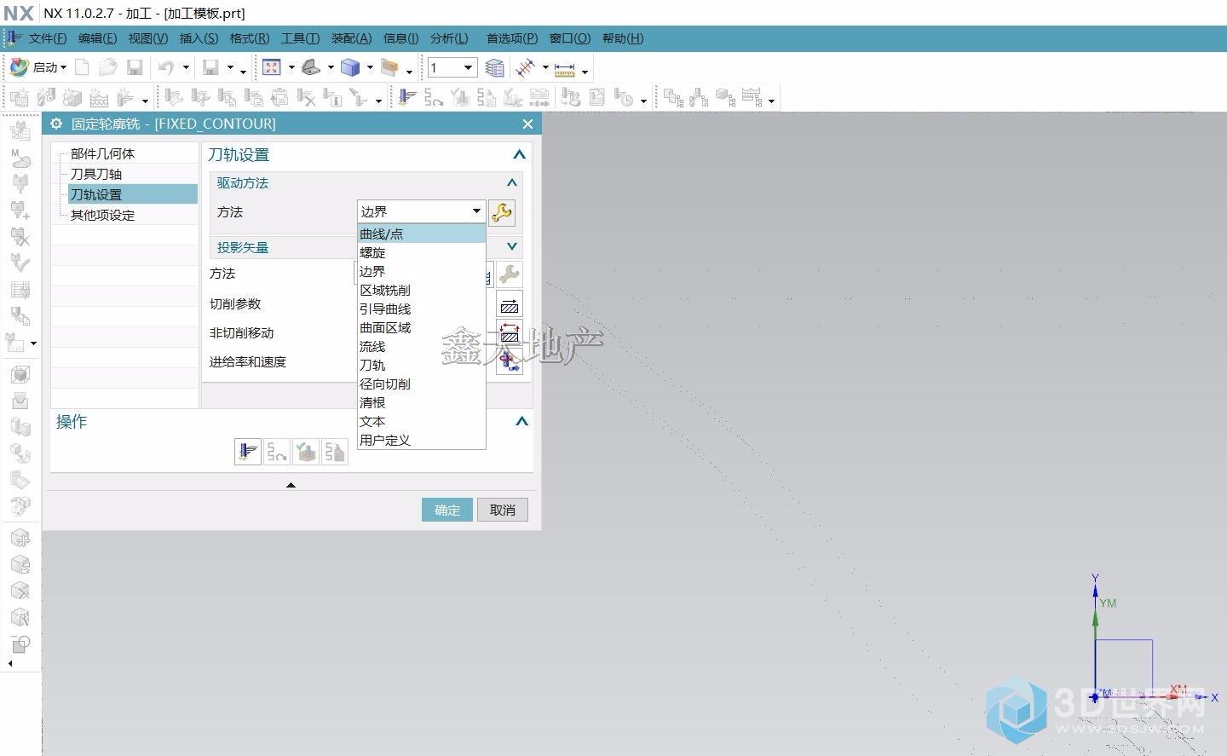Screen dimensions: 1227x756
Task: Click the shaded cube rendering style icon
Action: (x=349, y=67)
